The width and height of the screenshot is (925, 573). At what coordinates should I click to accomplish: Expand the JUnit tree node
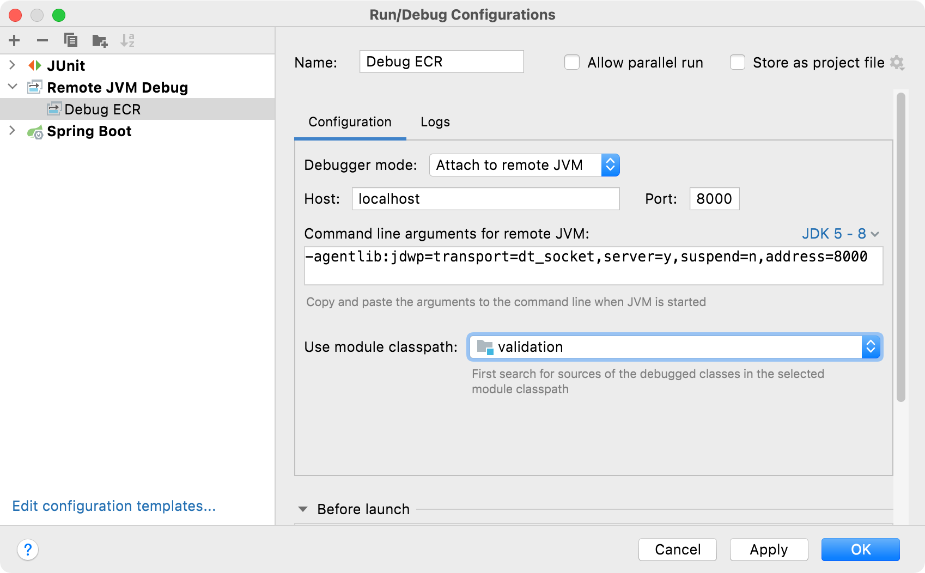pyautogui.click(x=13, y=65)
